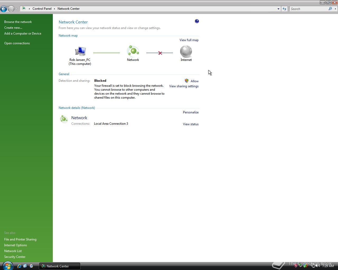This screenshot has width=338, height=270.
Task: Click the 7:29 AM clock
Action: 328,266
